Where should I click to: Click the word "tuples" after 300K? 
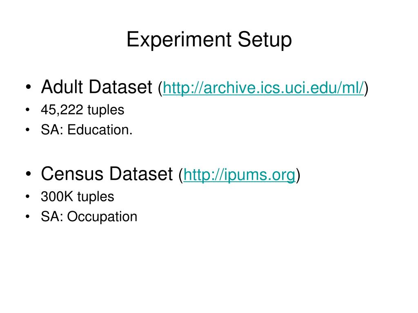click(x=96, y=197)
